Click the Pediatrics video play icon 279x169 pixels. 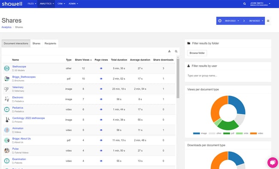[x=7, y=109]
